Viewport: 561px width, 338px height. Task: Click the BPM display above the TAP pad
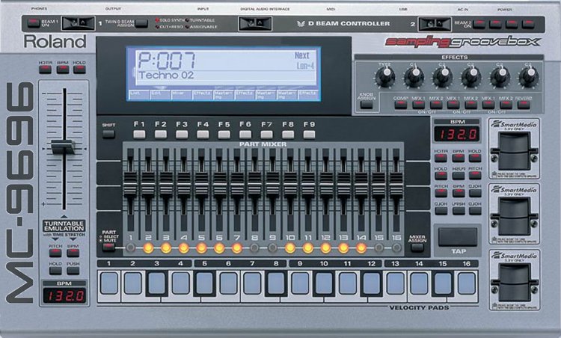point(458,134)
